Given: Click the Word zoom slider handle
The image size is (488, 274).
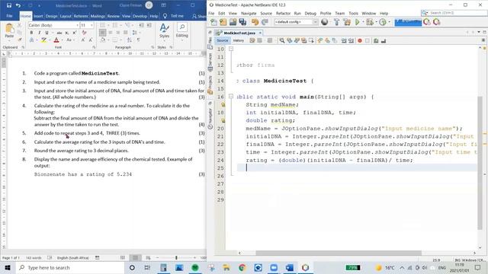Looking at the screenshot, I should 176,258.
